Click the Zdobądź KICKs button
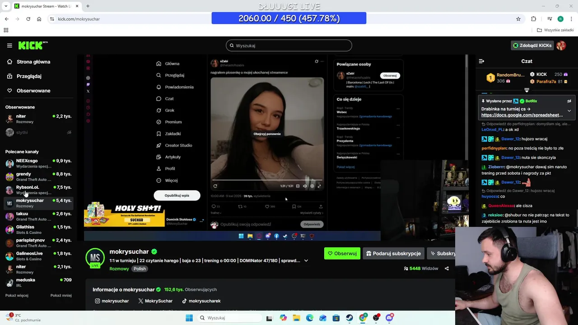Image resolution: width=578 pixels, height=325 pixels. [532, 46]
